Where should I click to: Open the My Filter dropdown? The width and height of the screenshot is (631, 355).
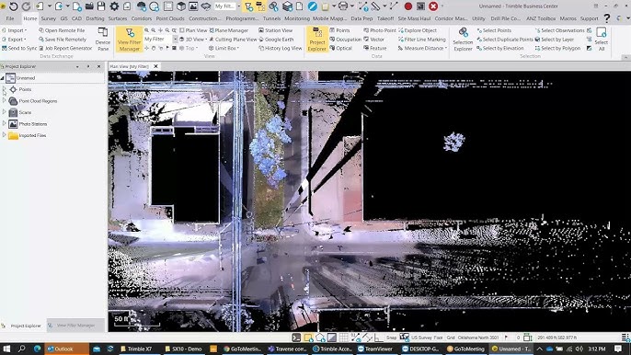[x=175, y=39]
